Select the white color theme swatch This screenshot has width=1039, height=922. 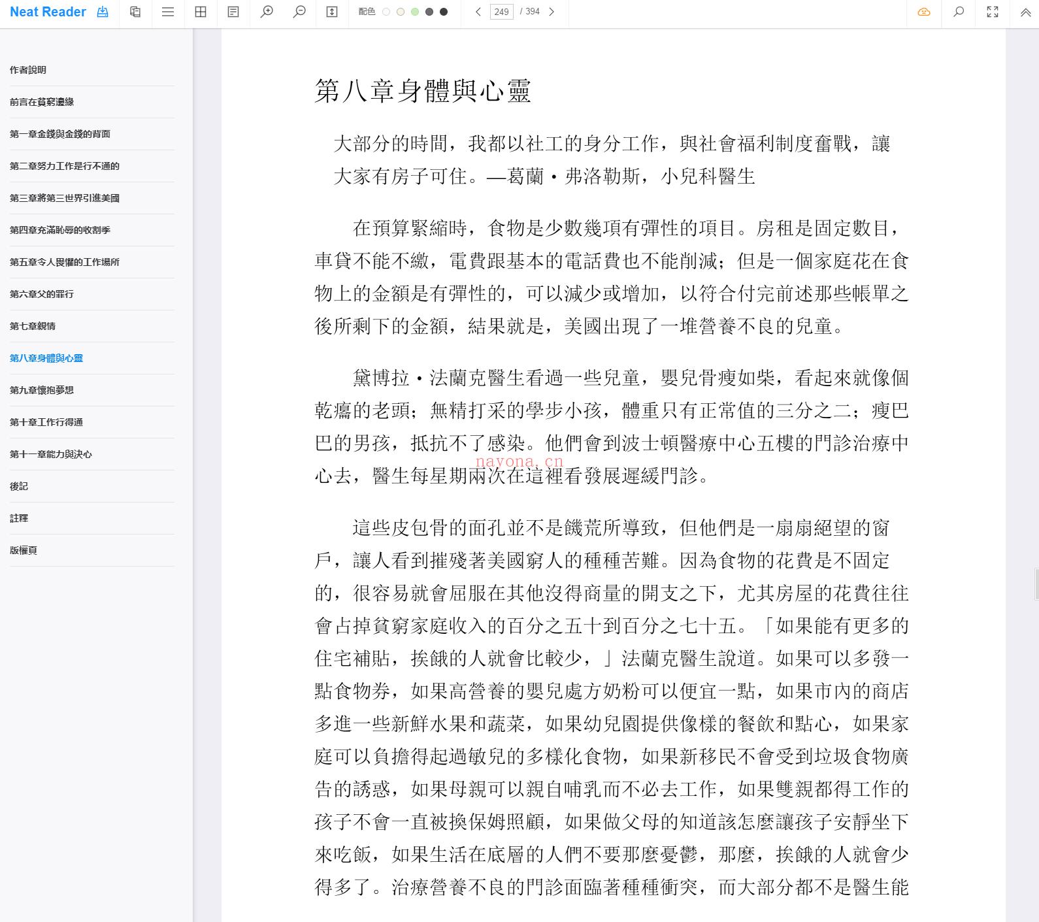click(386, 12)
